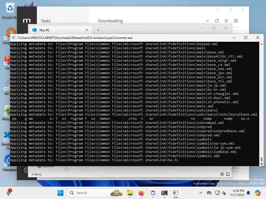The height and width of the screenshot is (199, 266).
Task: Click the console scrollbar thumb
Action: (x=261, y=159)
